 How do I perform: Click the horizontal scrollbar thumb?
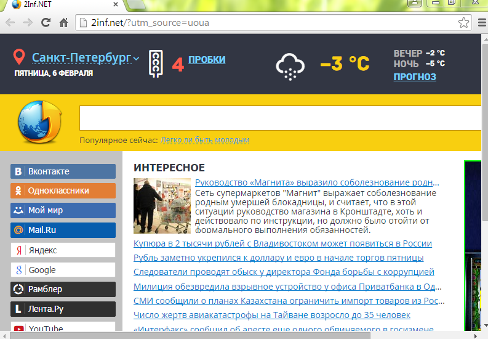pos(190,336)
